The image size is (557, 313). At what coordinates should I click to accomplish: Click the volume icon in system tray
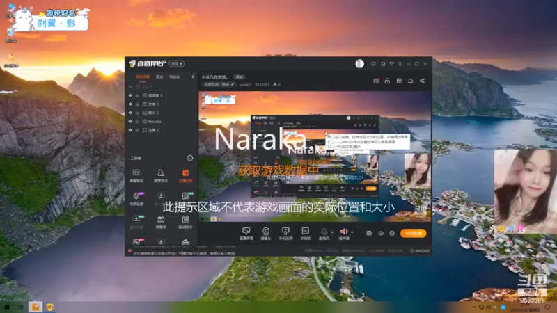(488, 307)
